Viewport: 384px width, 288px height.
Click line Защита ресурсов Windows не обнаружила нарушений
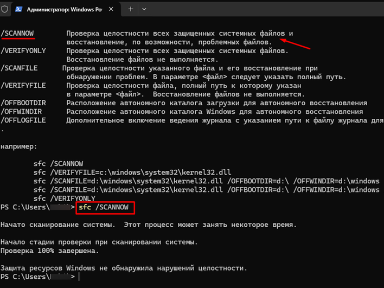(x=124, y=268)
